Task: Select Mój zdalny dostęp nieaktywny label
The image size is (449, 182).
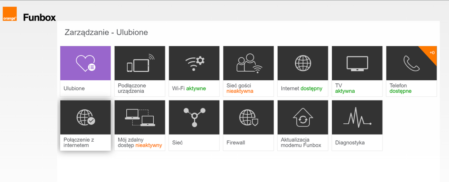Action: (x=139, y=143)
